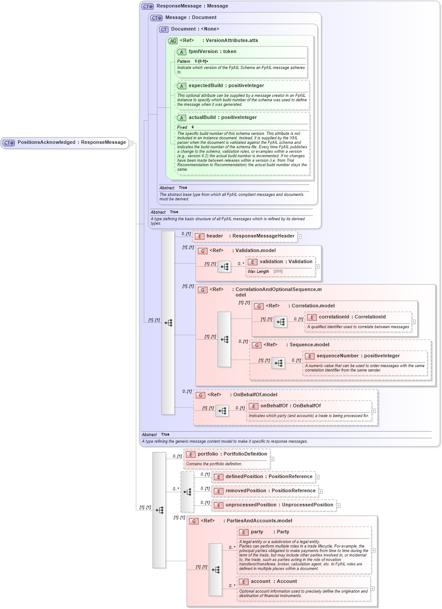
Task: Click the sequence compositor icon inside Correlation.model
Action: point(281,322)
